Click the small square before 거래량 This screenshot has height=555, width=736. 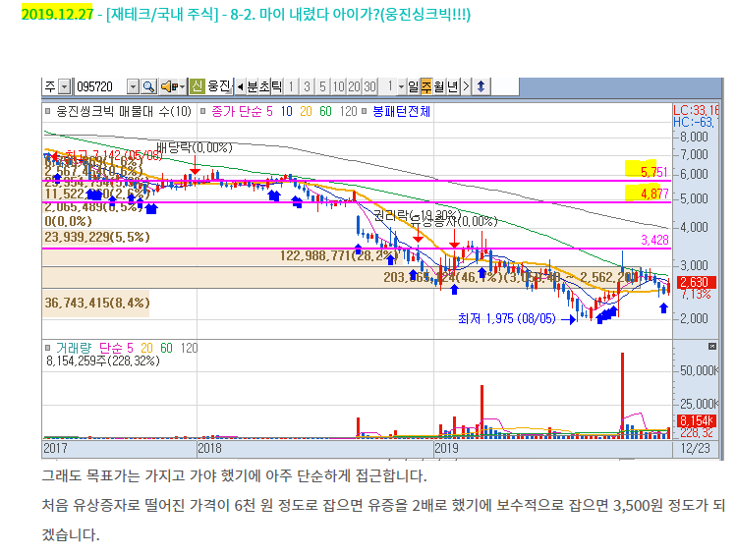(47, 348)
